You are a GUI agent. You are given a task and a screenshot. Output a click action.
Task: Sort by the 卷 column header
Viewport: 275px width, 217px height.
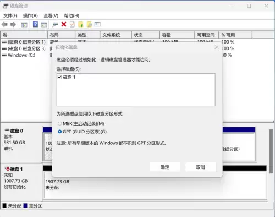(24, 35)
